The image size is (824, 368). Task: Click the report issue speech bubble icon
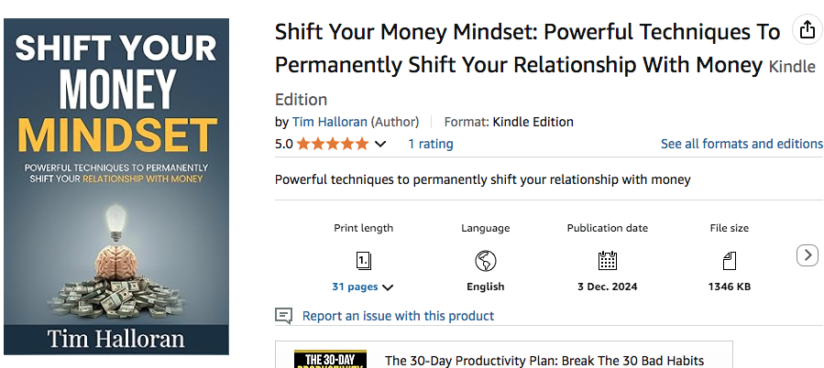284,316
